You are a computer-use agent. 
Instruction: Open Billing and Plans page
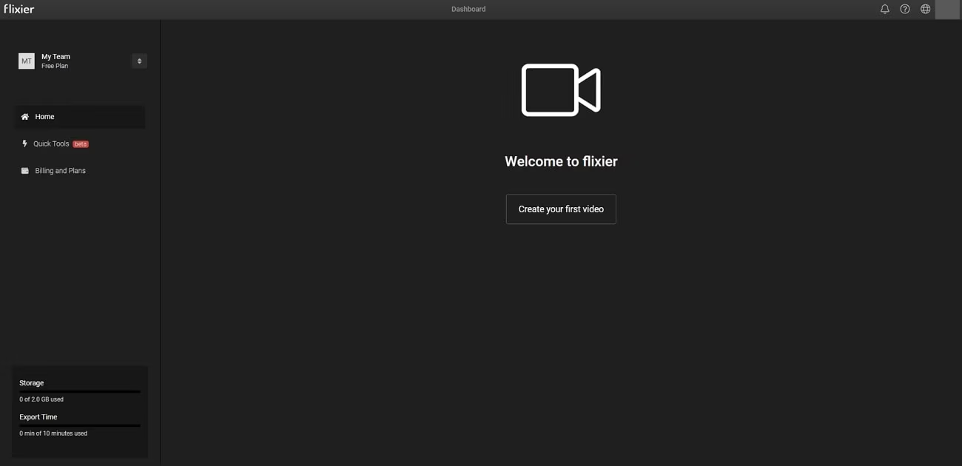tap(59, 169)
